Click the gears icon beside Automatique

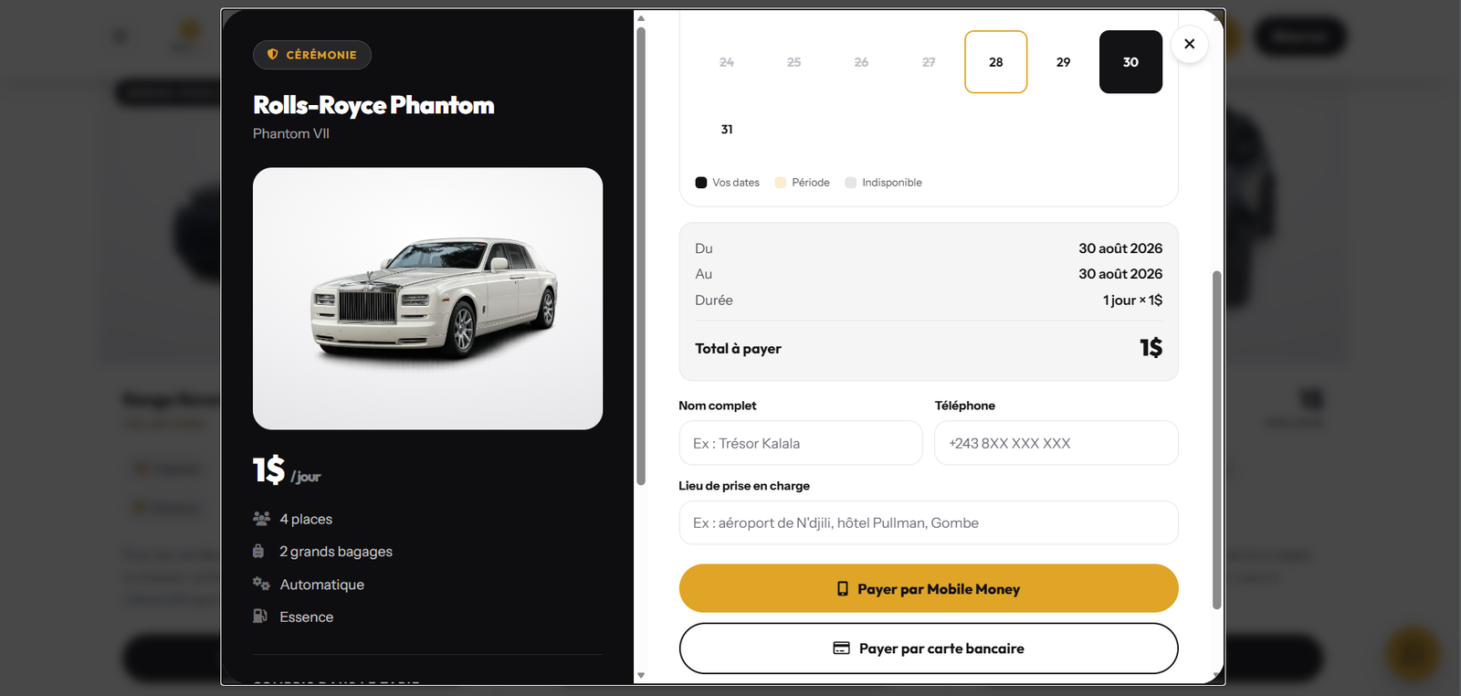click(261, 584)
